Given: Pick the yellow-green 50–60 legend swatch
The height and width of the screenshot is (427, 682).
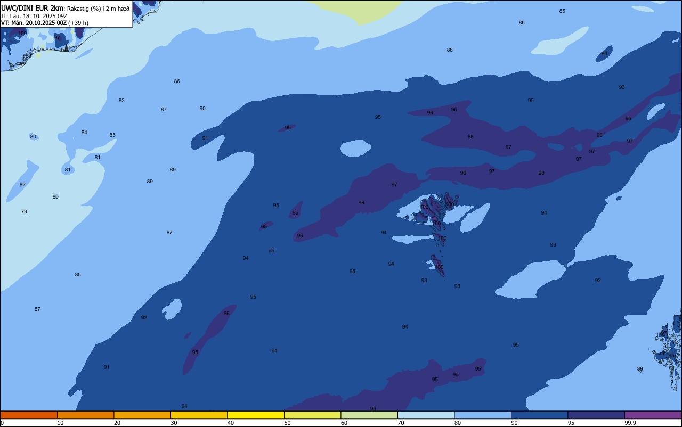Looking at the screenshot, I should click(x=312, y=415).
